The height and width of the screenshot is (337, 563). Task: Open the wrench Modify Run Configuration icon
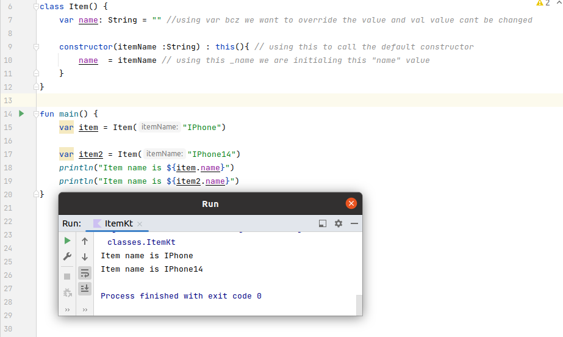(x=67, y=256)
